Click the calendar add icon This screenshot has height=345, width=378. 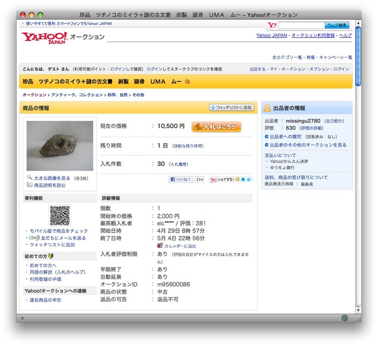tap(160, 245)
